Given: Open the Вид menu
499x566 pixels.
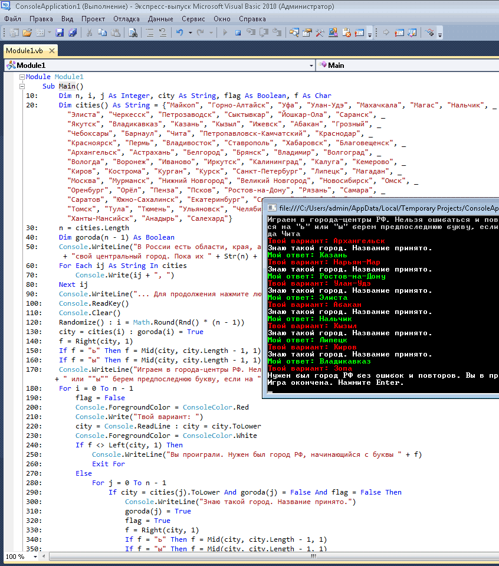Looking at the screenshot, I should tap(67, 19).
